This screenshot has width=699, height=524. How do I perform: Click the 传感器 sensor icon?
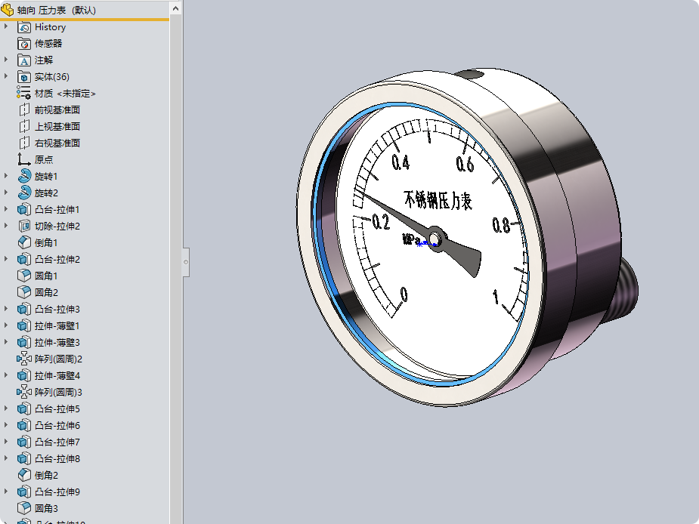[24, 44]
